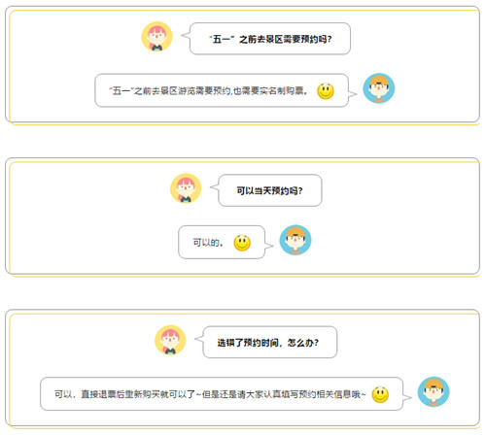The height and width of the screenshot is (435, 486).
Task: Click the text 怎么办? in the third question
Action: pos(303,343)
